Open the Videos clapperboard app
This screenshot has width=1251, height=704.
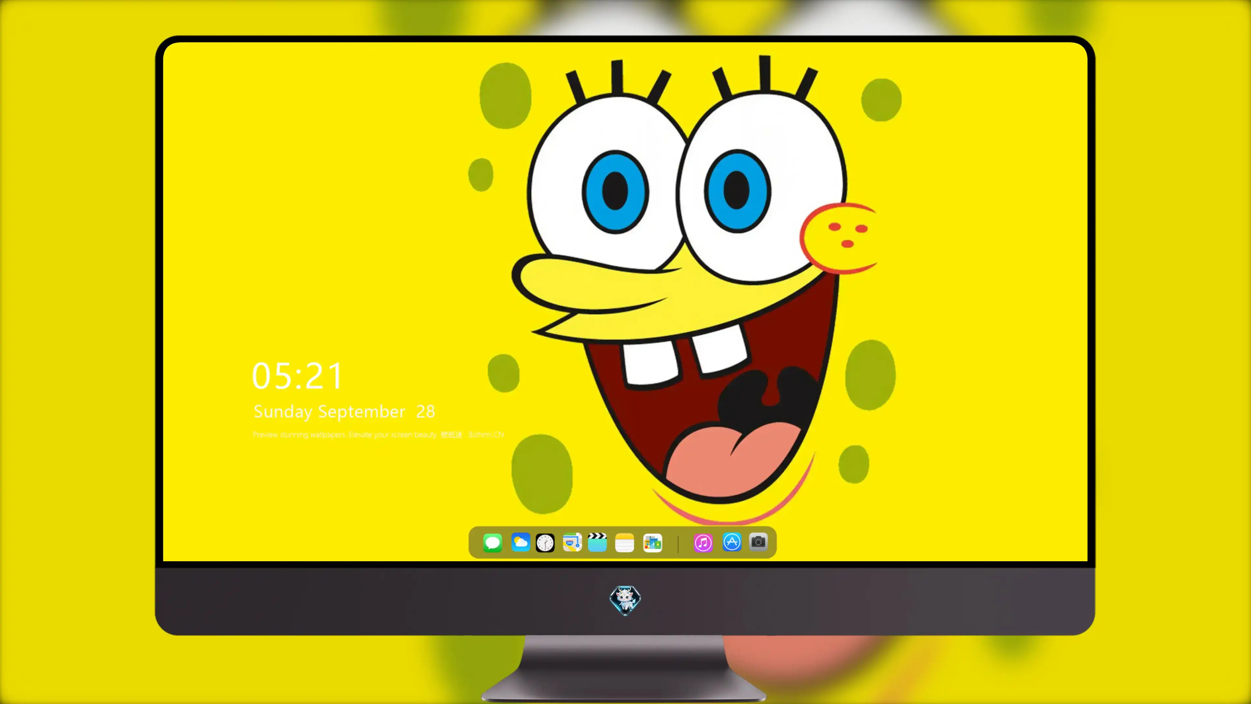tap(597, 542)
